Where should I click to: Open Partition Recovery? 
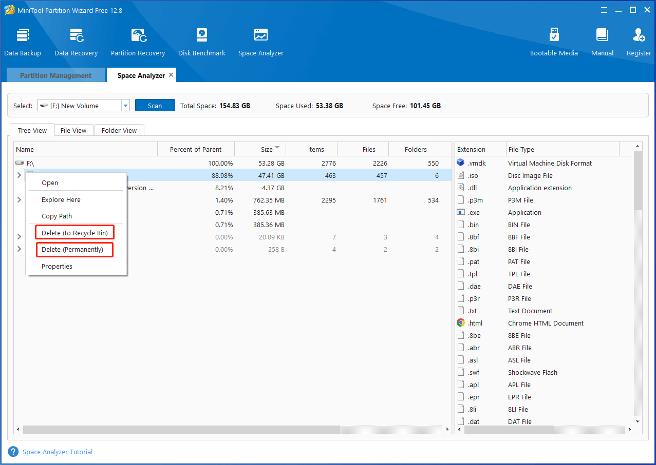coord(138,42)
